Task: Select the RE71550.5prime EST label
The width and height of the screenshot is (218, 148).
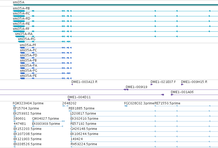Action: click(x=167, y=103)
